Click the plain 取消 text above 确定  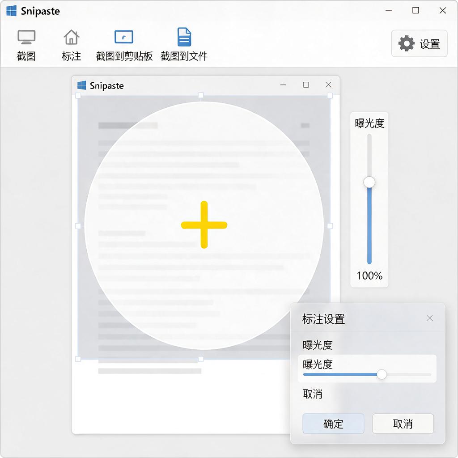click(x=313, y=394)
